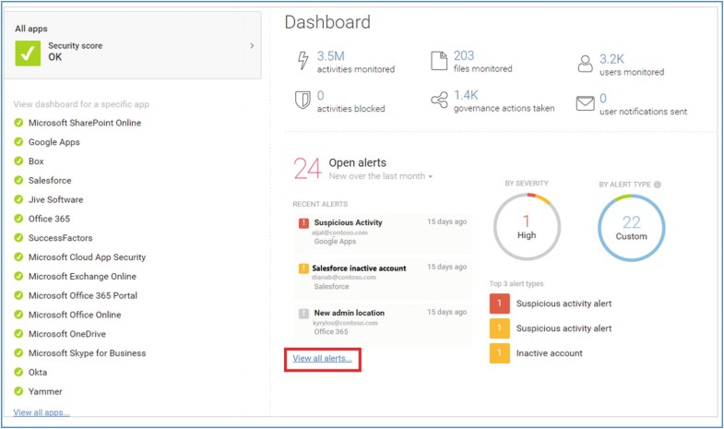Select Salesforce in the app list
Screen dimensions: 724x429
[x=50, y=181]
